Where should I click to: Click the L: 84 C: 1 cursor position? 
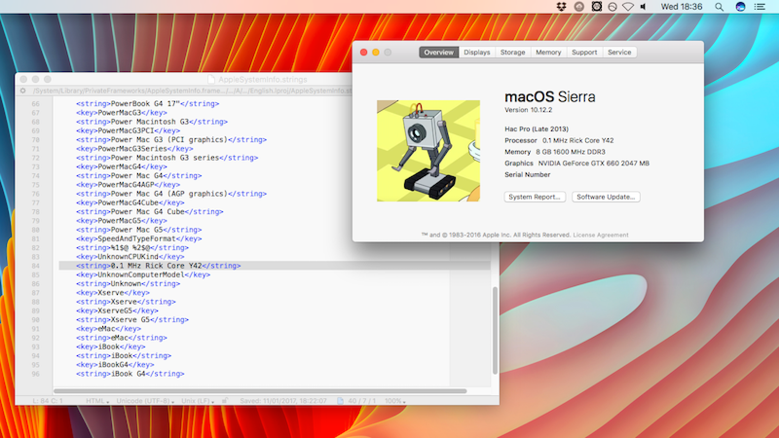(48, 401)
